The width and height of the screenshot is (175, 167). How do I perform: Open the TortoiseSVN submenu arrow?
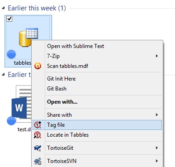click(x=157, y=161)
